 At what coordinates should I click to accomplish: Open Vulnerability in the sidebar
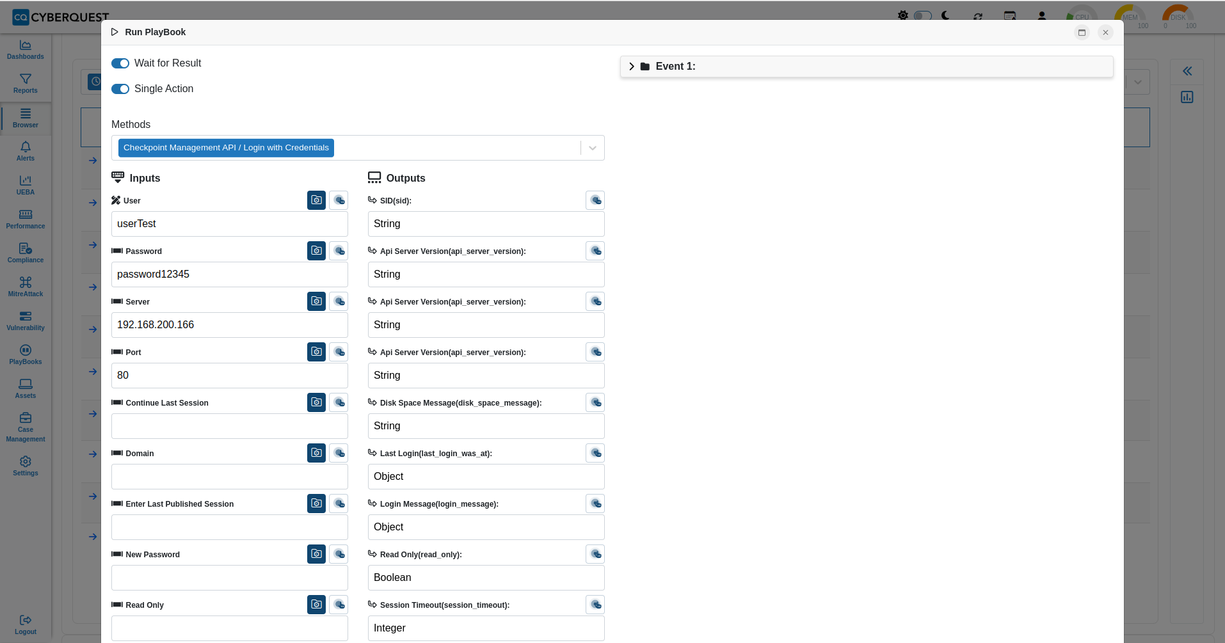[26, 321]
